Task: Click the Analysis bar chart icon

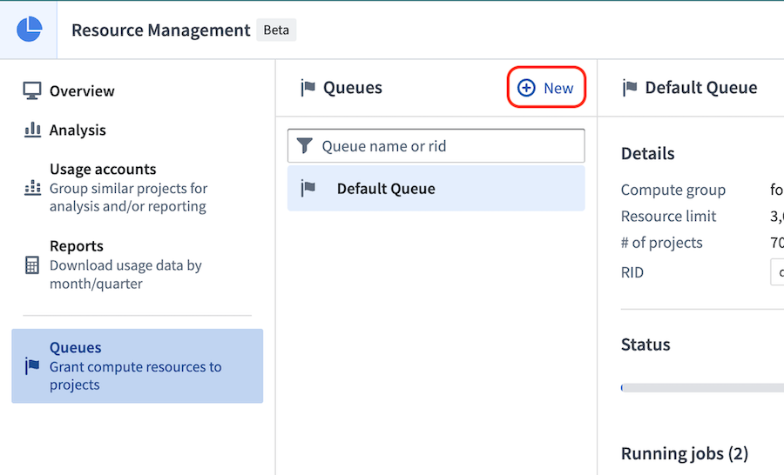Action: pos(32,130)
